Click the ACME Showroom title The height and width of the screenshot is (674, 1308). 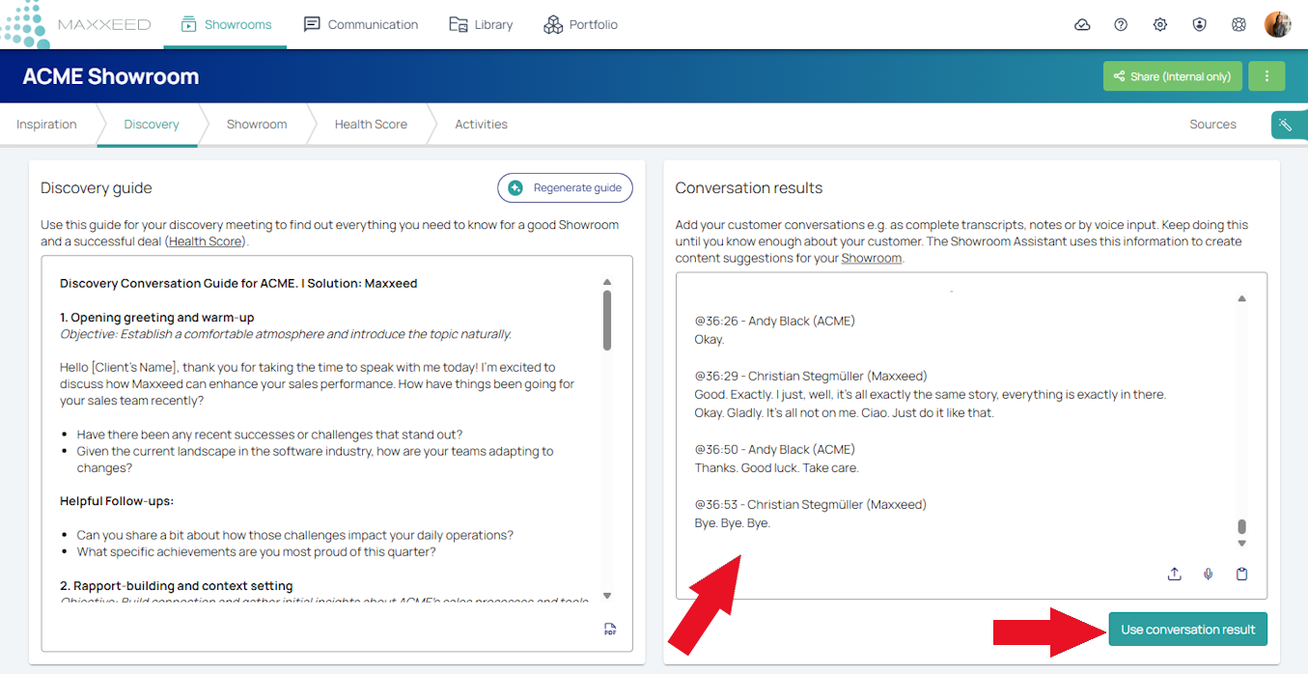click(x=111, y=76)
